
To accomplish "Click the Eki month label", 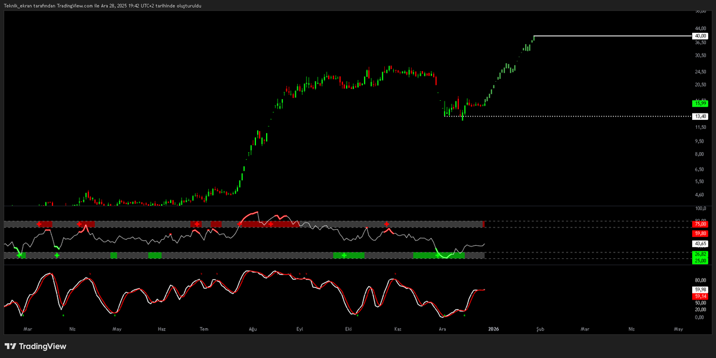I will 350,329.
